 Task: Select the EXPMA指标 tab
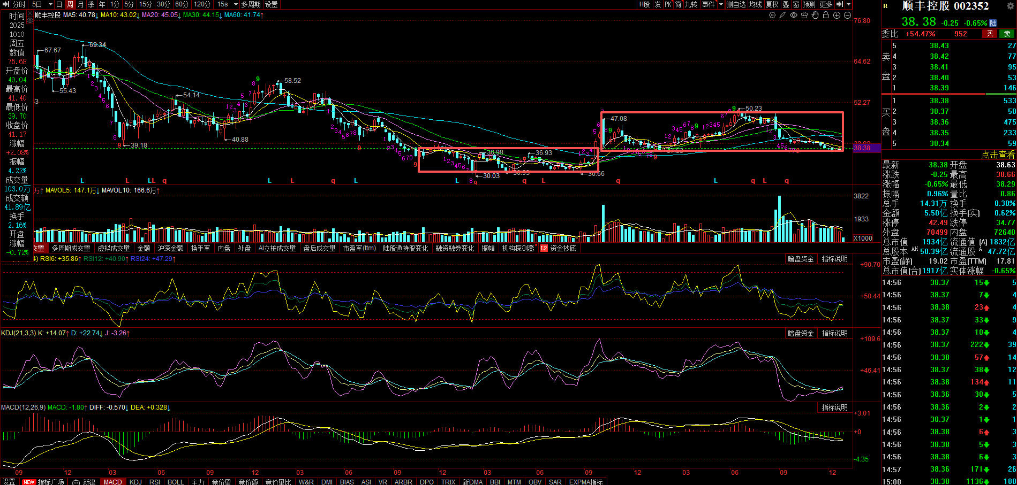coord(586,482)
